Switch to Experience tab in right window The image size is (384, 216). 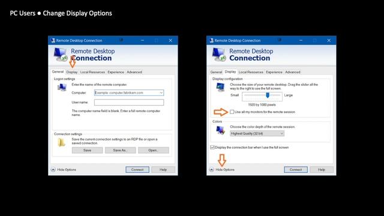[x=274, y=72]
